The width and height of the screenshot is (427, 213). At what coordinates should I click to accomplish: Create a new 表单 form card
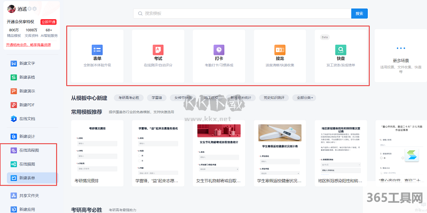tap(97, 56)
